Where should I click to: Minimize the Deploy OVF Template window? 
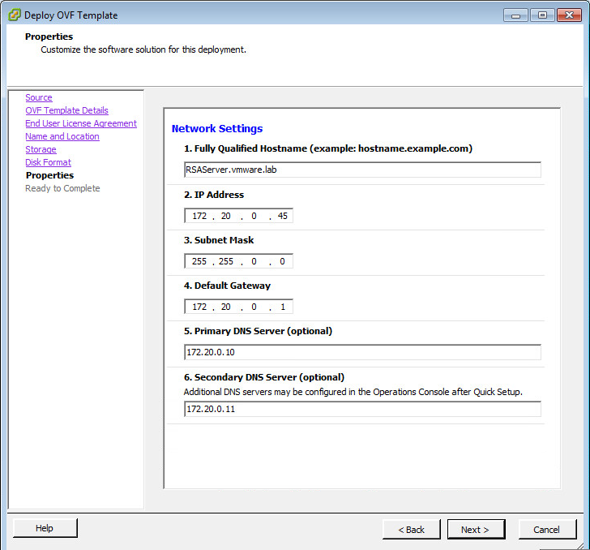pyautogui.click(x=516, y=15)
